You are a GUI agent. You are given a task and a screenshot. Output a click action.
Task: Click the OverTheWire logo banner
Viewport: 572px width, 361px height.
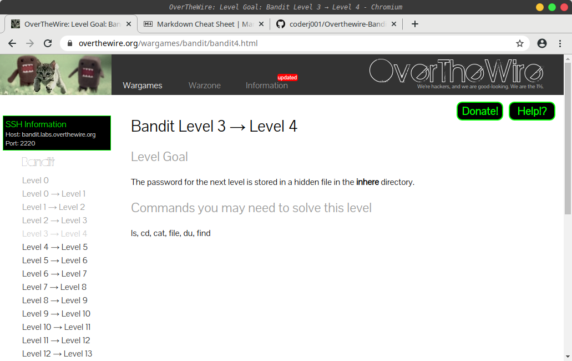(457, 74)
